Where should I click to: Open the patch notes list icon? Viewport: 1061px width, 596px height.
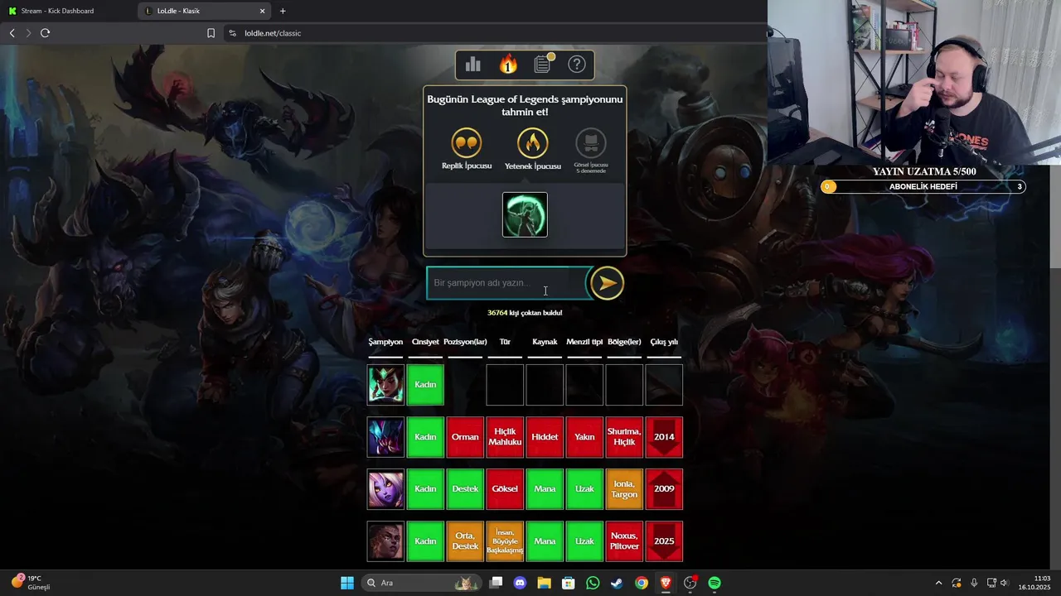[543, 64]
